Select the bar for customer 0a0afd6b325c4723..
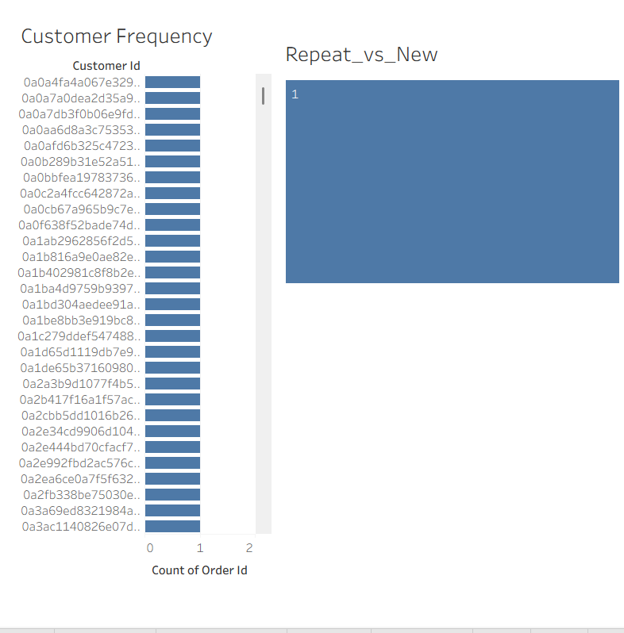The image size is (624, 633). click(x=172, y=146)
